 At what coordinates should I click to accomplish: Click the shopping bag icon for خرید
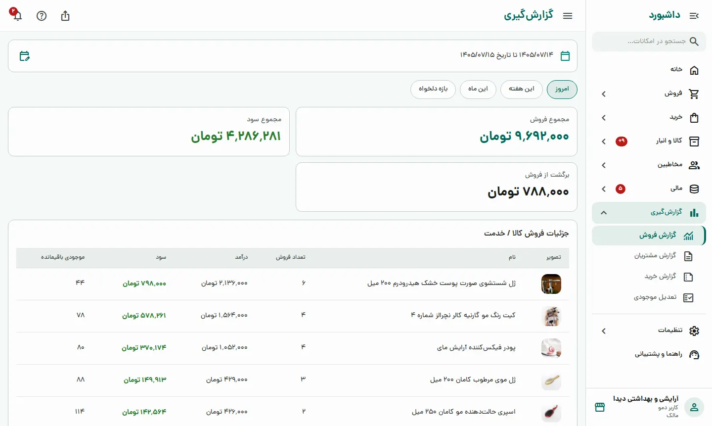pos(694,118)
